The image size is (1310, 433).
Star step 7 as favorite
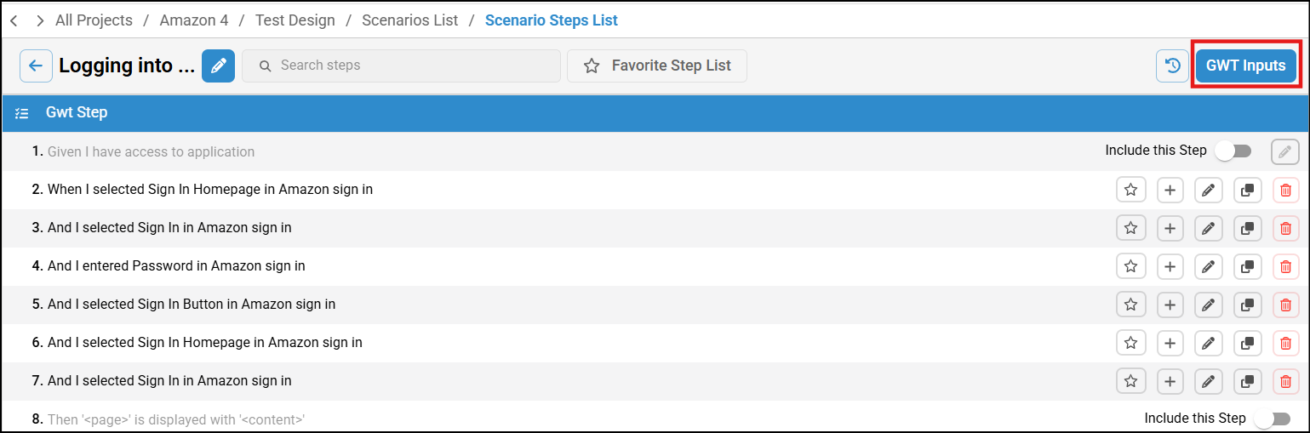(x=1130, y=381)
